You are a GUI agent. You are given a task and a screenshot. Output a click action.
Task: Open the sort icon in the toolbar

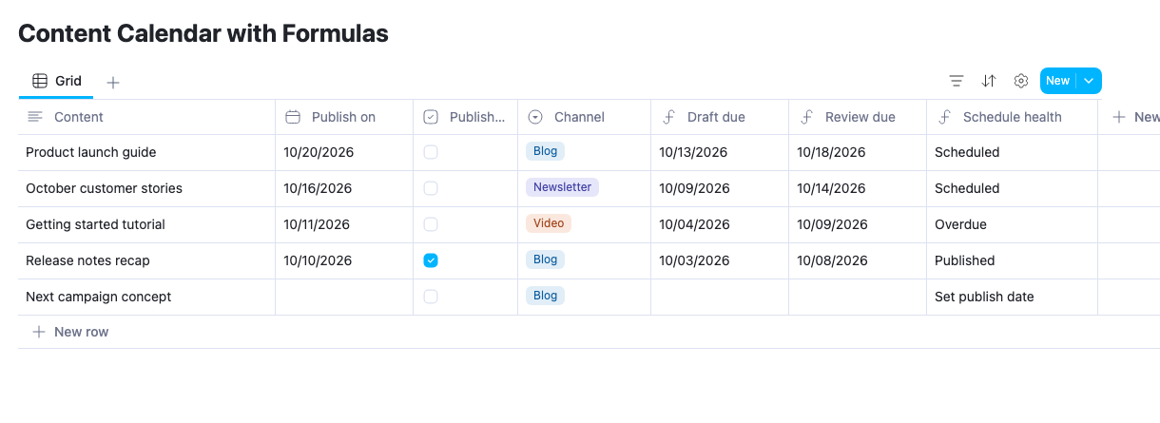click(x=989, y=81)
